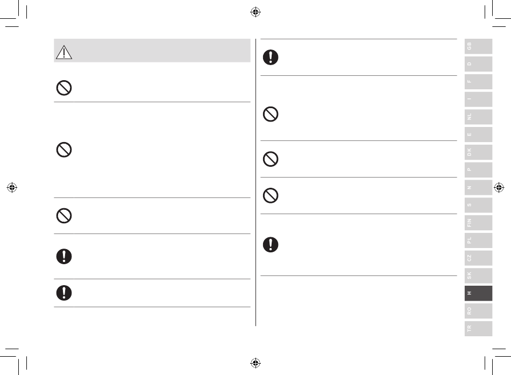
Task: Click the exclamation icon topping the right column
Action: (x=271, y=57)
